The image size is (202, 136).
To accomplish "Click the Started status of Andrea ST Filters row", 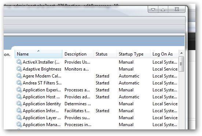I will [x=102, y=83].
